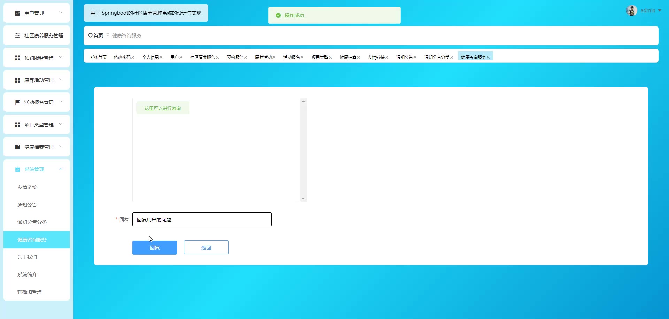Close the 活动报名 tab
Image resolution: width=669 pixels, height=319 pixels.
[x=302, y=57]
